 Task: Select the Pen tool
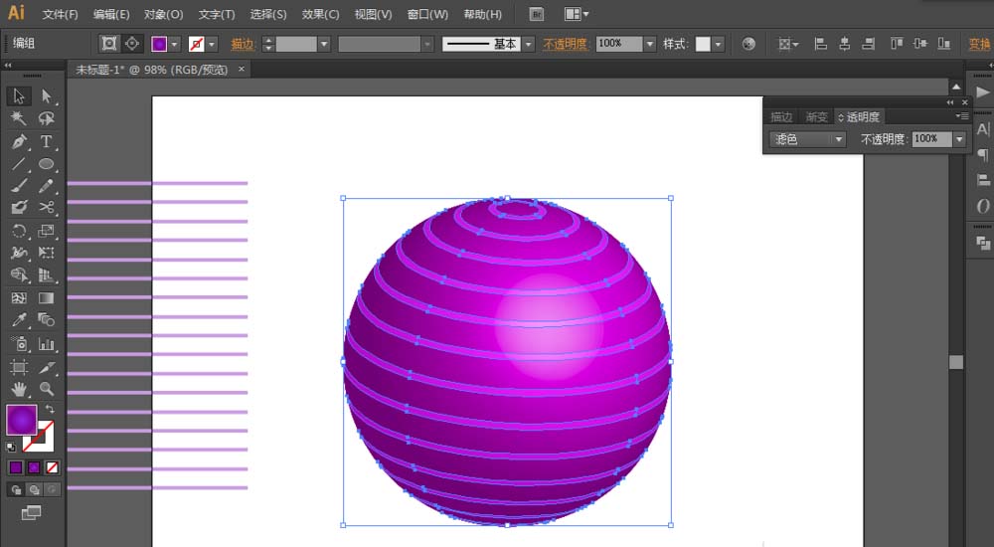[19, 141]
